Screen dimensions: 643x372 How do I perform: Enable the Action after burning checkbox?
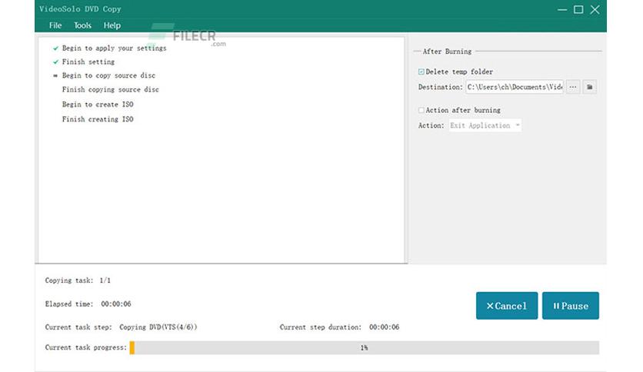tap(421, 110)
